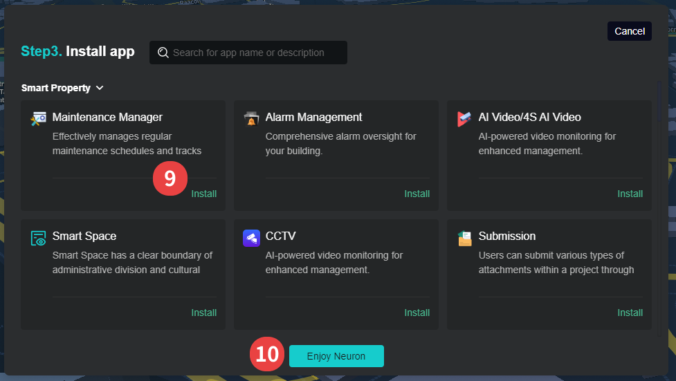The width and height of the screenshot is (676, 381).
Task: Install the Maintenance Manager app
Action: point(203,194)
